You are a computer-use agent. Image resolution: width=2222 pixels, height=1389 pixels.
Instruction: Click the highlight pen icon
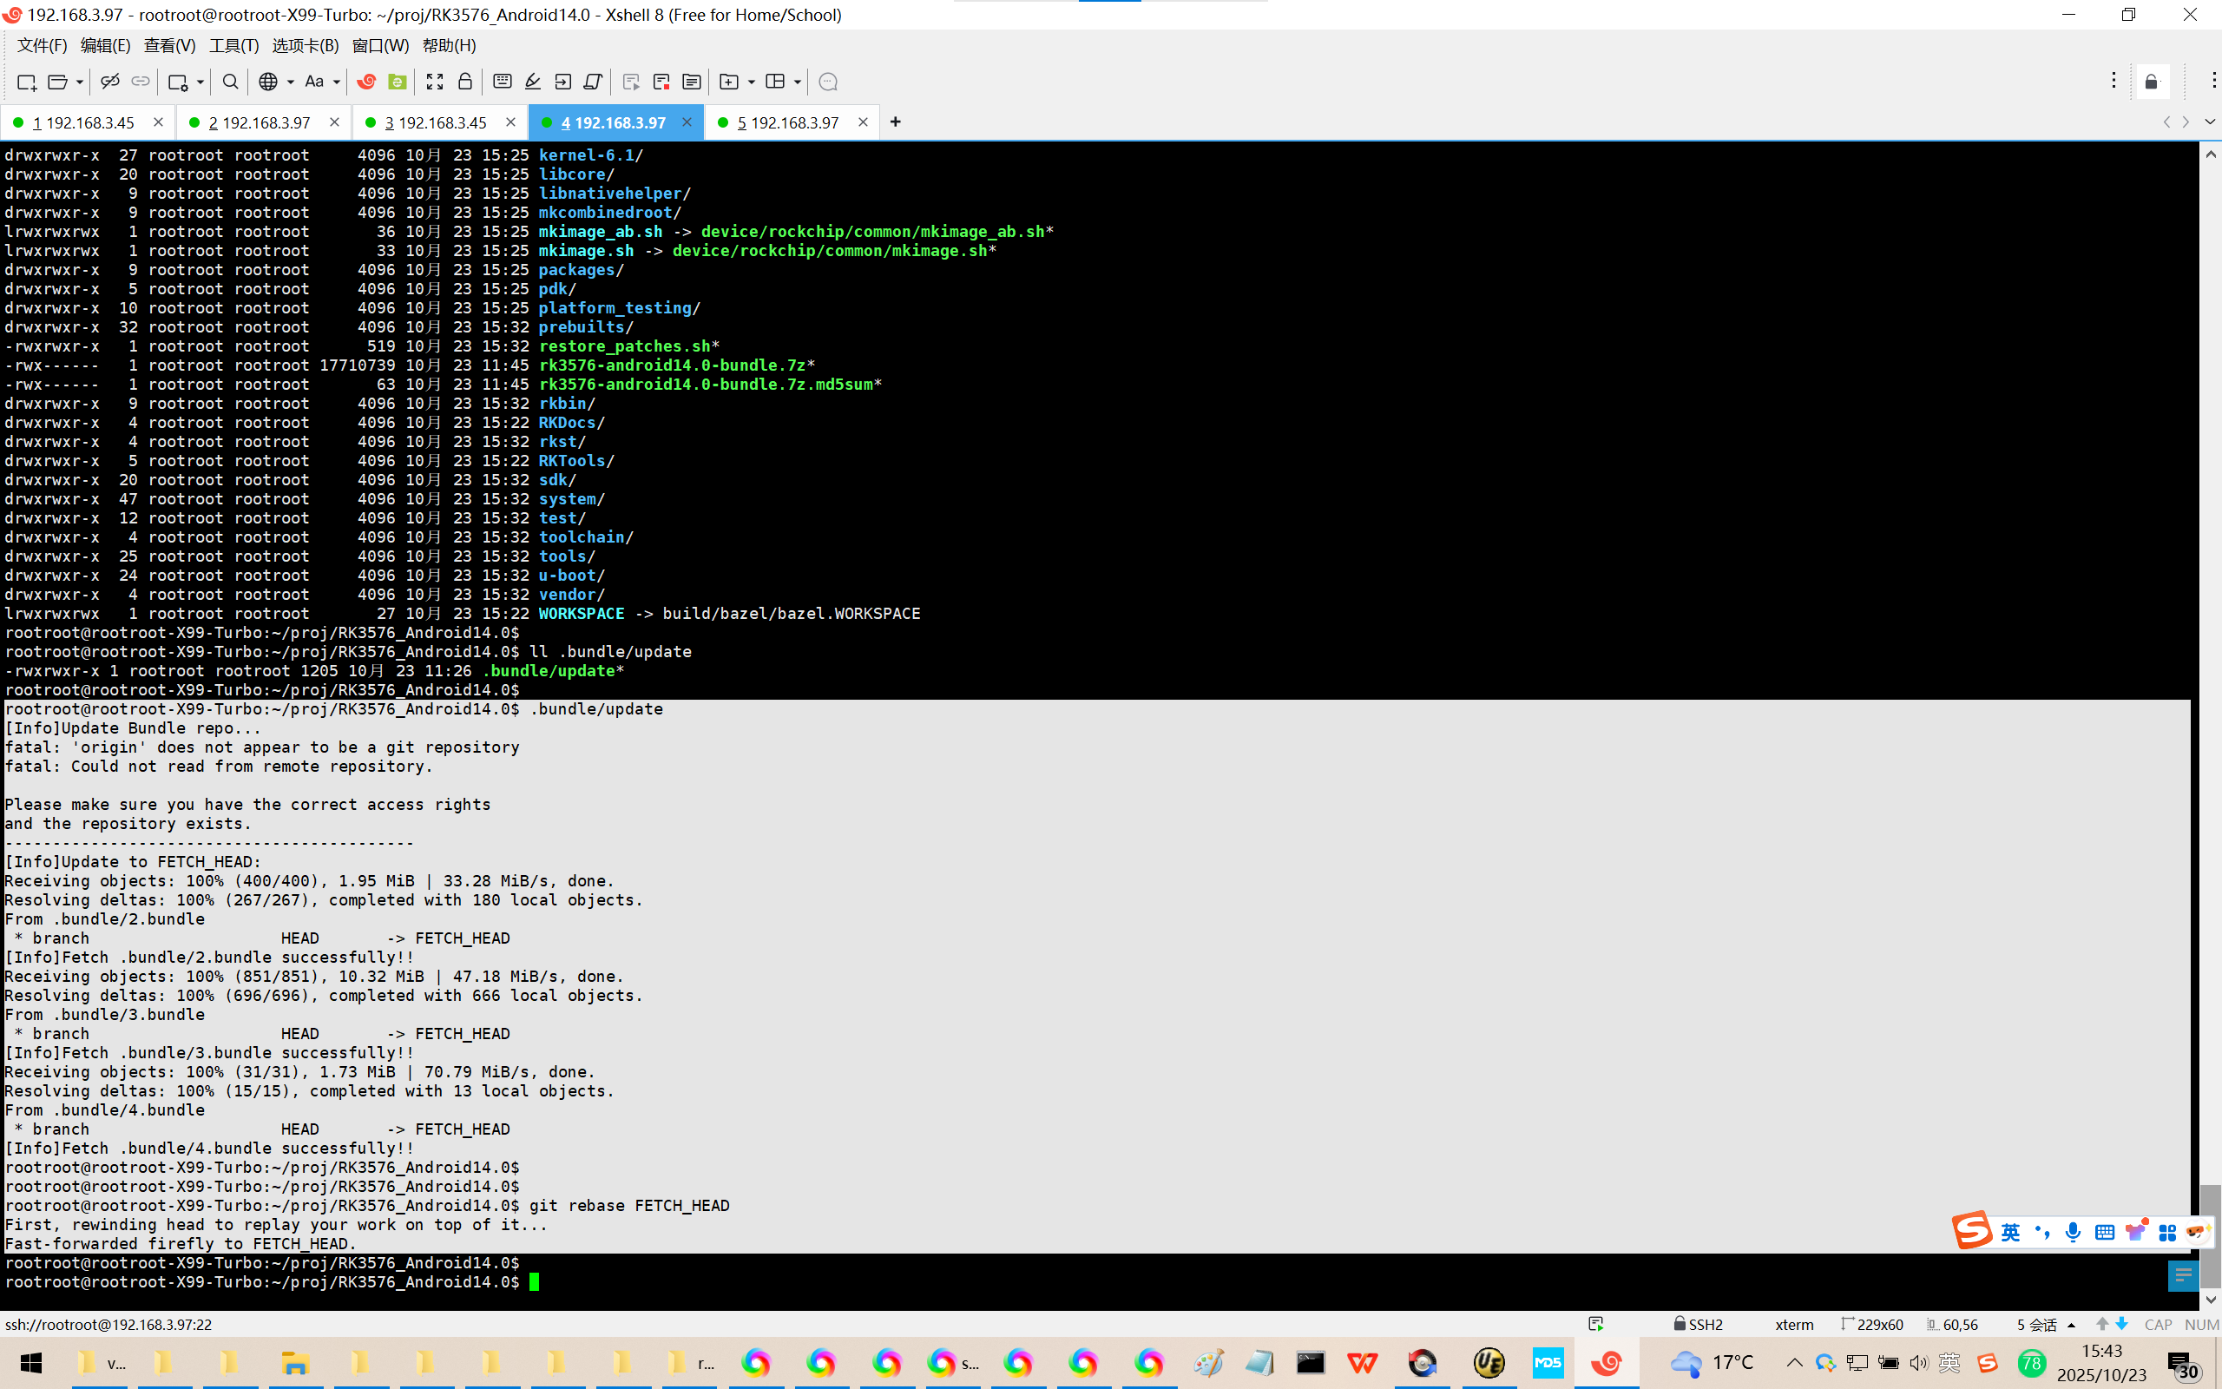[x=533, y=82]
